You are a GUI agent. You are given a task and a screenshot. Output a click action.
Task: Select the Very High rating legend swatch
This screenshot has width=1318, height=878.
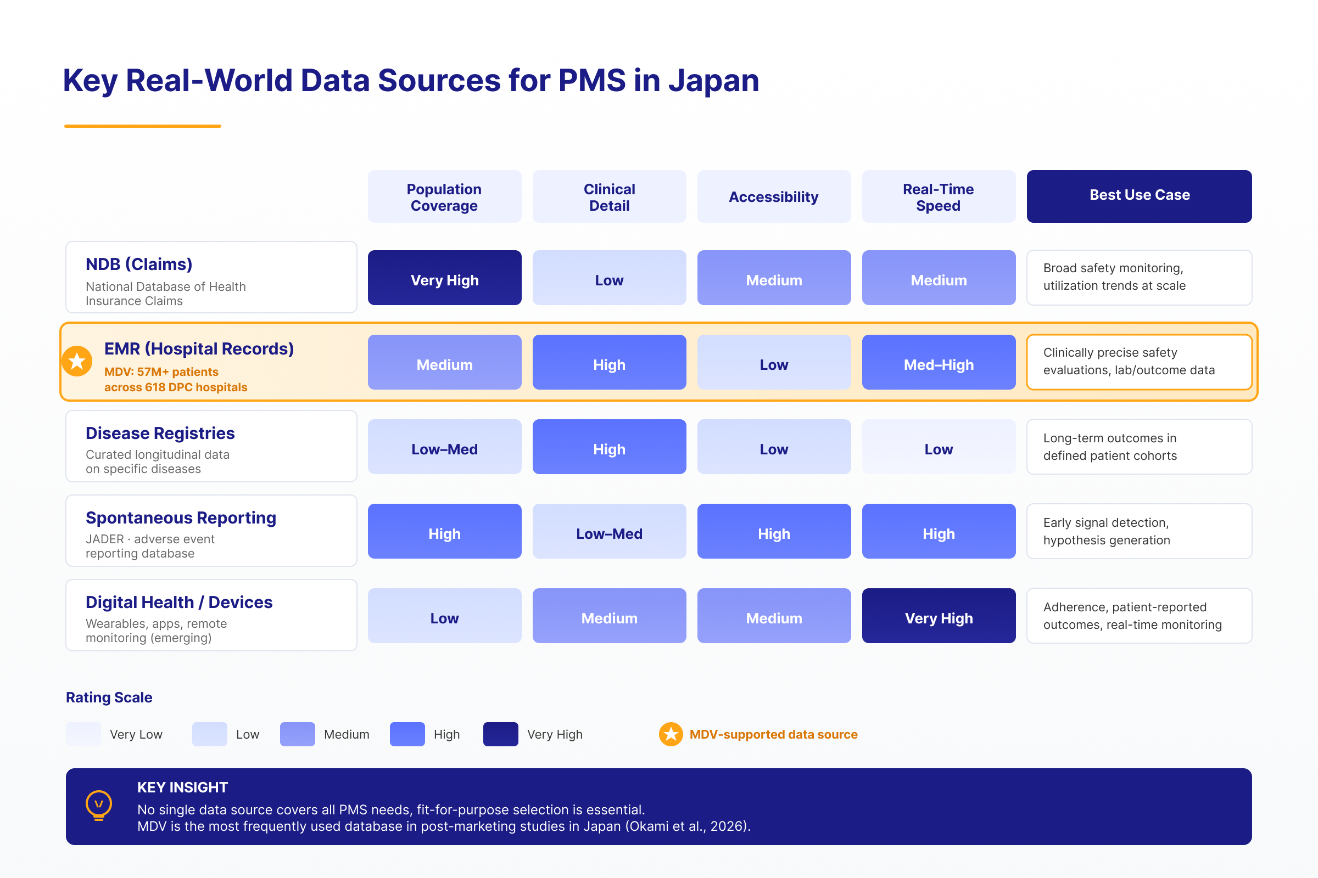click(501, 734)
